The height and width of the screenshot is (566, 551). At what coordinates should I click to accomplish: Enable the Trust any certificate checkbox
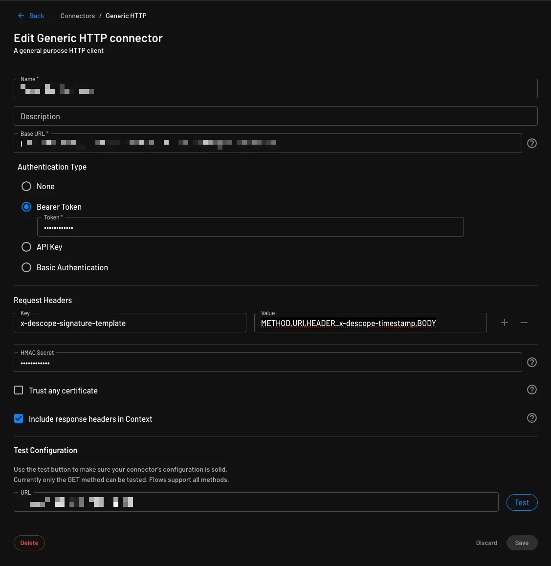[x=19, y=390]
